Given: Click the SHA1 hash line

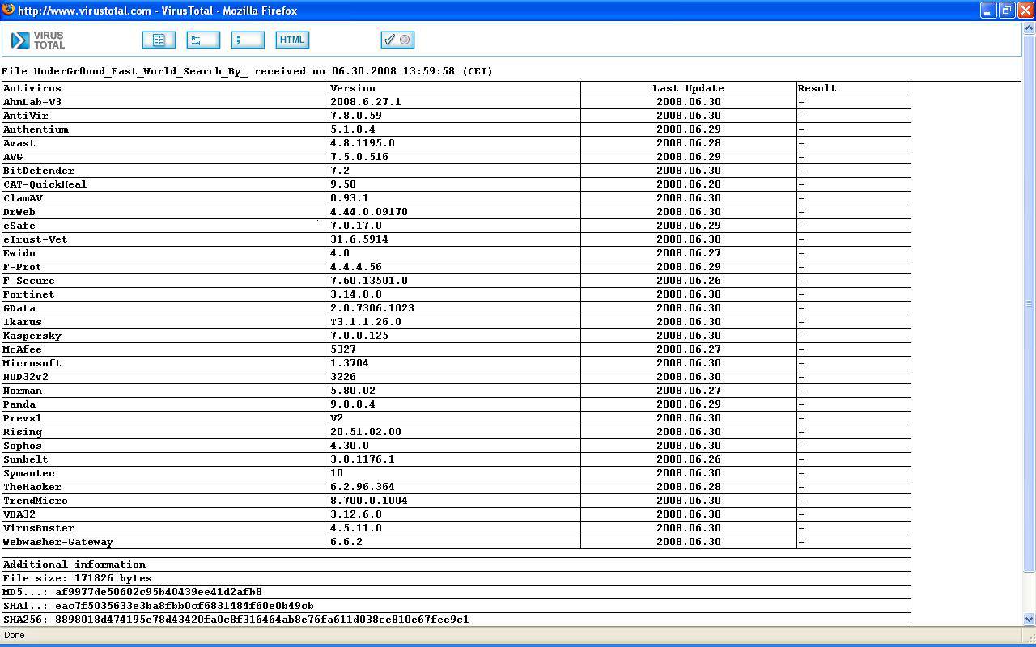Looking at the screenshot, I should (159, 606).
